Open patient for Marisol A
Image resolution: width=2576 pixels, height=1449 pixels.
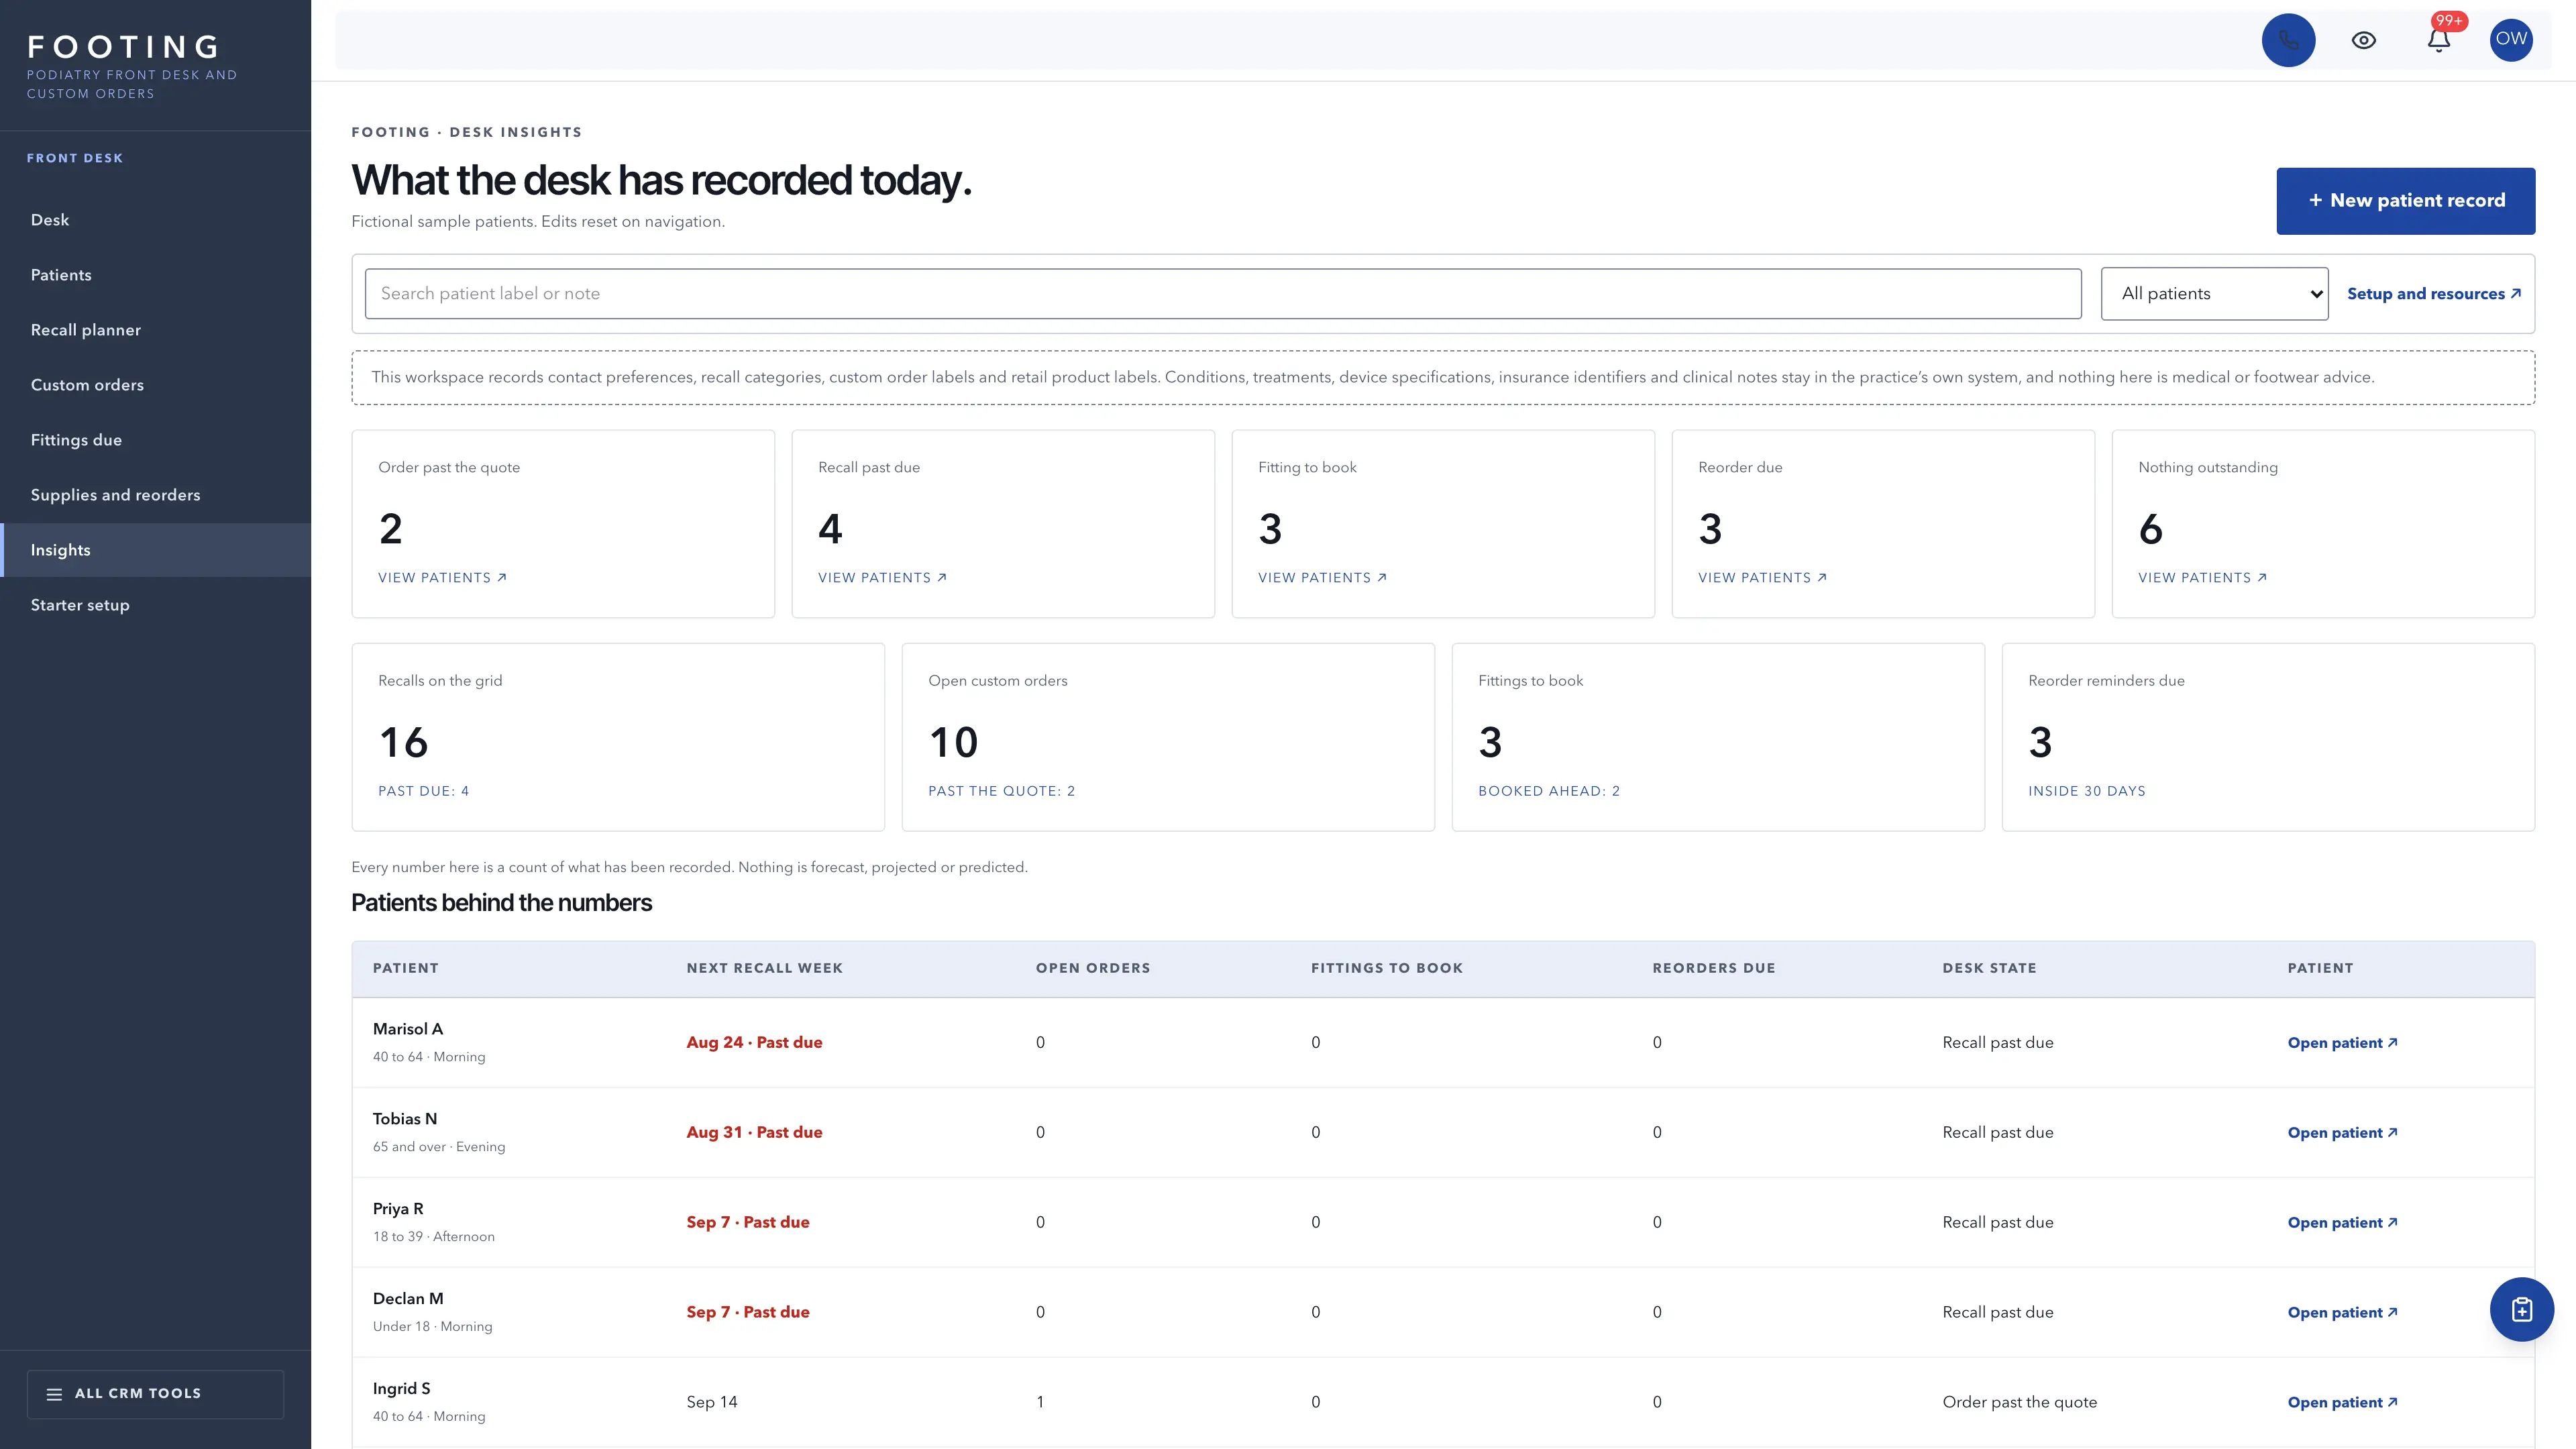coord(2342,1042)
